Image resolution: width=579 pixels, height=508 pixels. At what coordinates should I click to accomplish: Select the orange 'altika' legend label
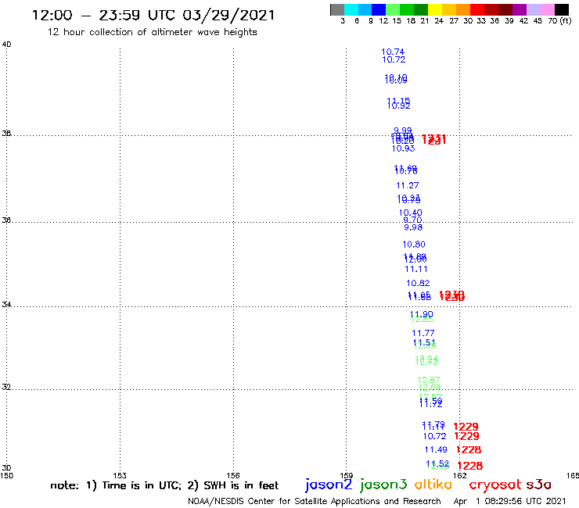pos(433,484)
